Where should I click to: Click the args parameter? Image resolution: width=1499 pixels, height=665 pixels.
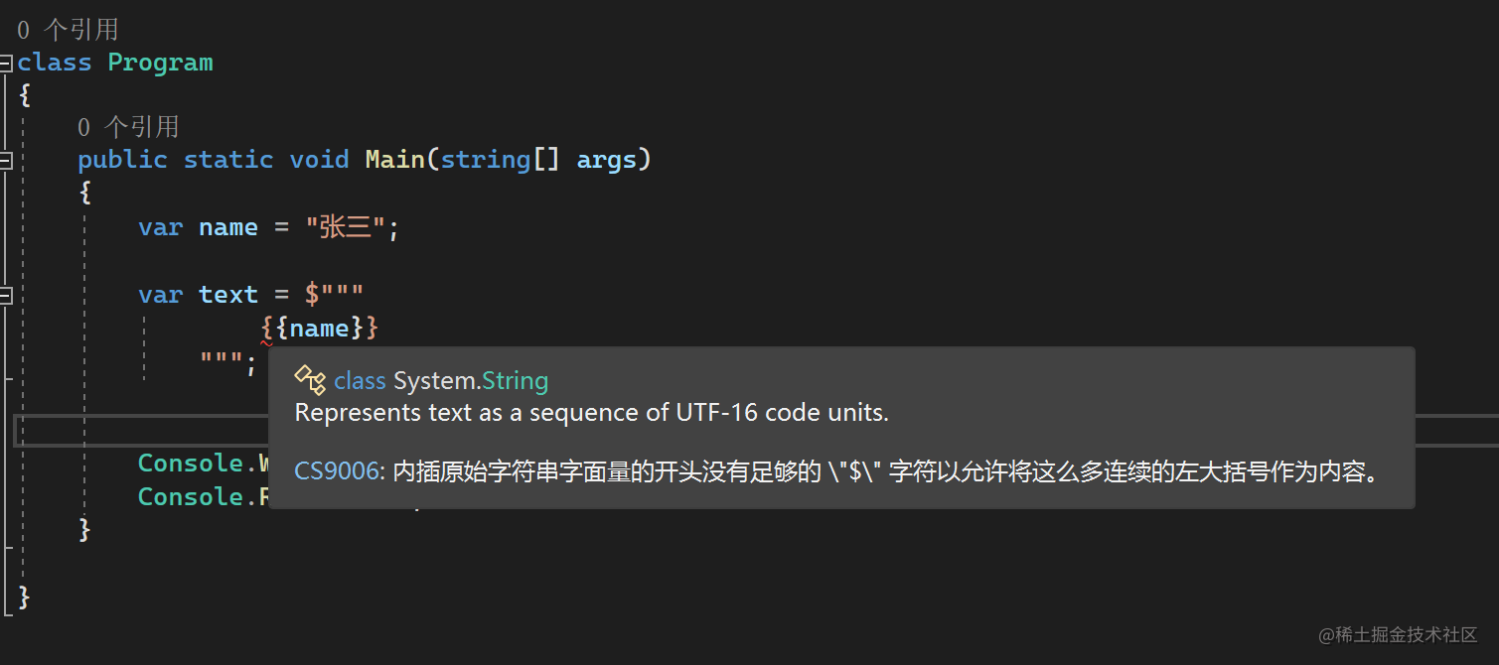coord(606,160)
